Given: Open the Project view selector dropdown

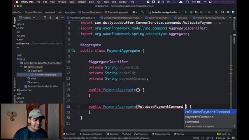Looking at the screenshot, I should [27, 18].
